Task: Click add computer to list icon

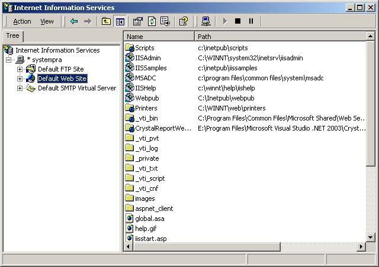Action: pos(206,21)
